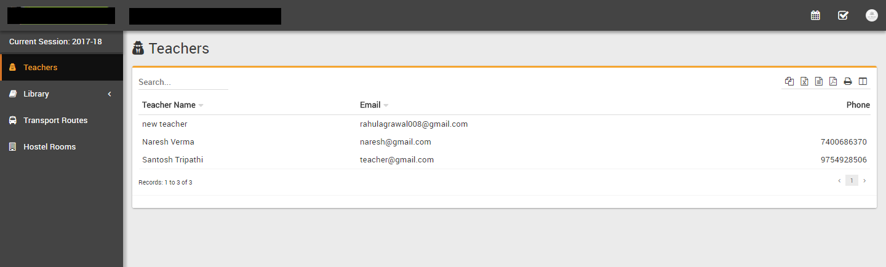
Task: Go to page 1 in pagination
Action: tap(852, 180)
